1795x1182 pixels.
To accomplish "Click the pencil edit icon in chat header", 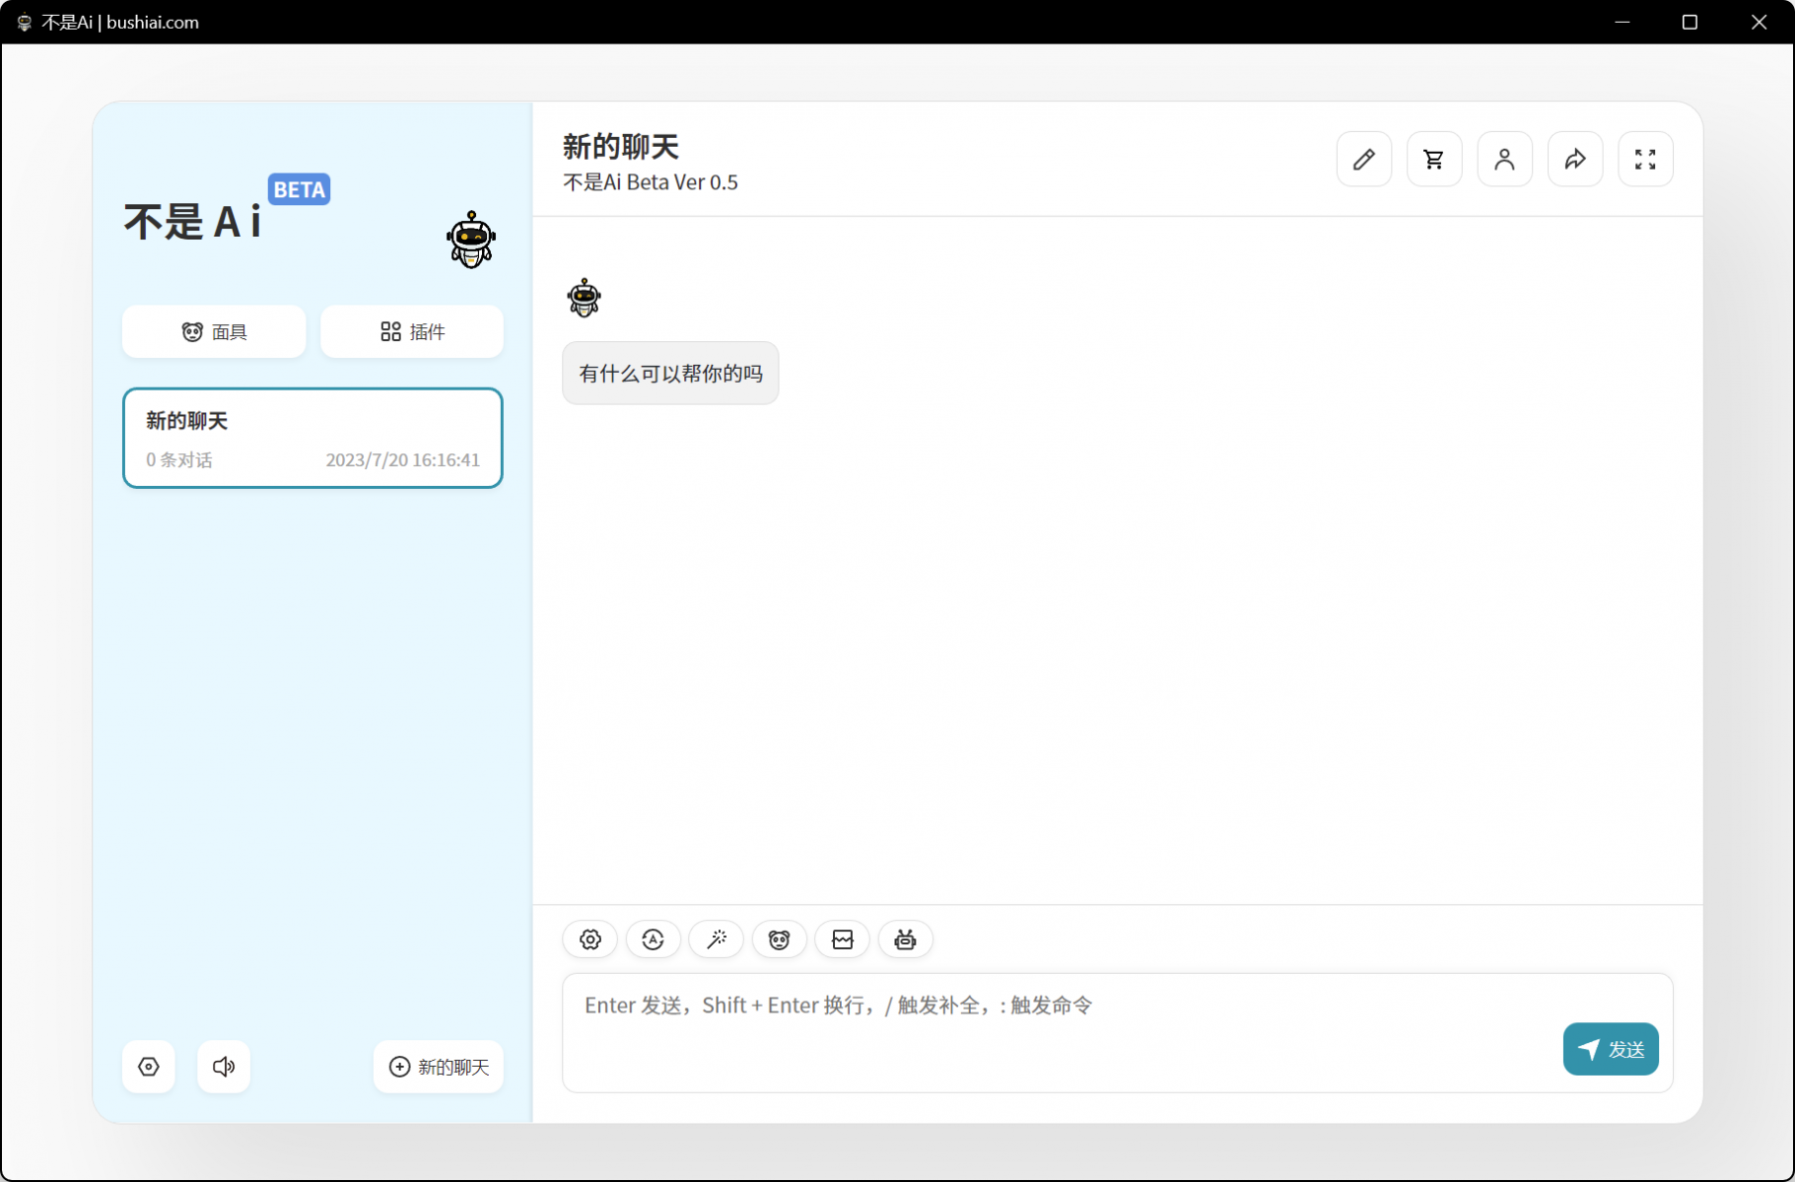I will pos(1363,159).
